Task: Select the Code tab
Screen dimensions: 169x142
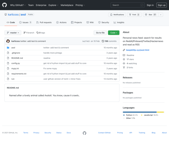Action: coord(11,22)
